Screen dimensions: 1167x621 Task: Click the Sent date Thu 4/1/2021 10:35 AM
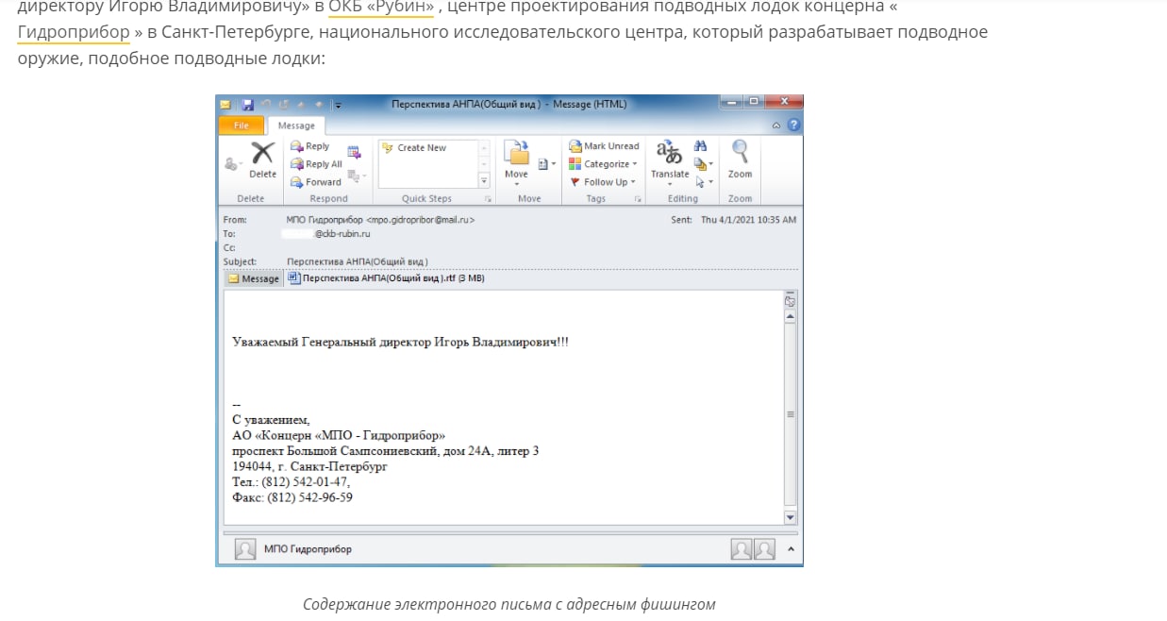point(749,220)
